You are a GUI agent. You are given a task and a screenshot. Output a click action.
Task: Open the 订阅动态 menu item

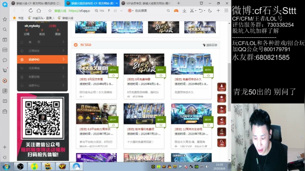(x=42, y=51)
